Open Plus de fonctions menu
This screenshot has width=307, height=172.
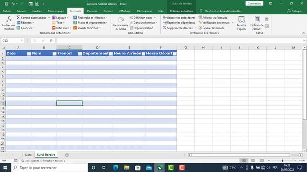(x=87, y=28)
